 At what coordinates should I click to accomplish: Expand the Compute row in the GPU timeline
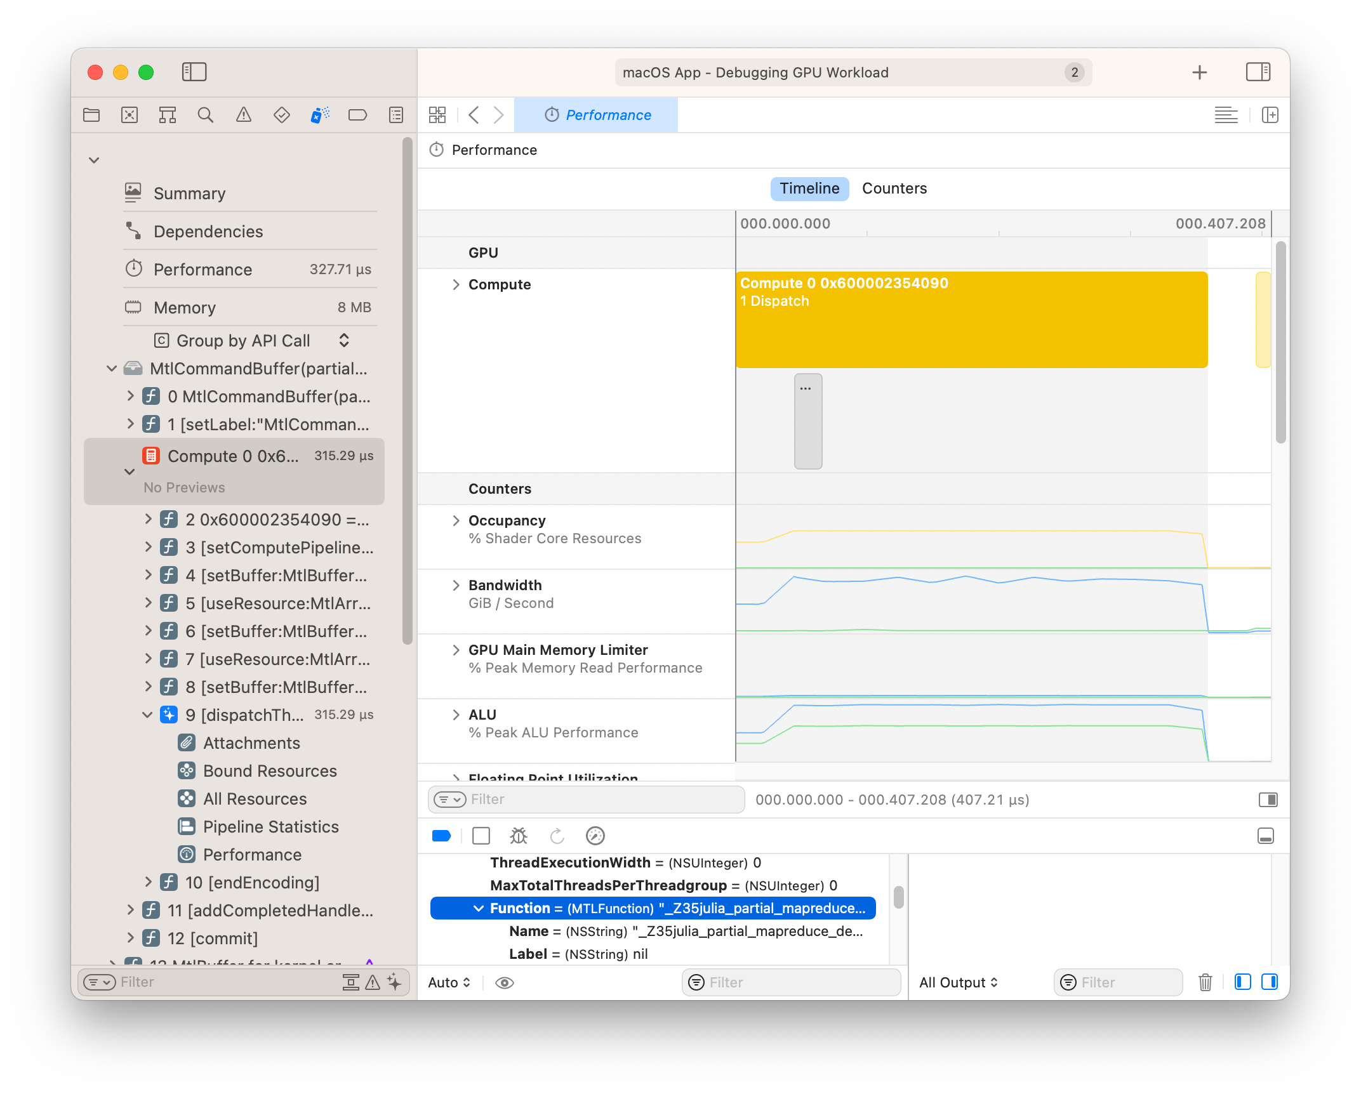click(456, 284)
